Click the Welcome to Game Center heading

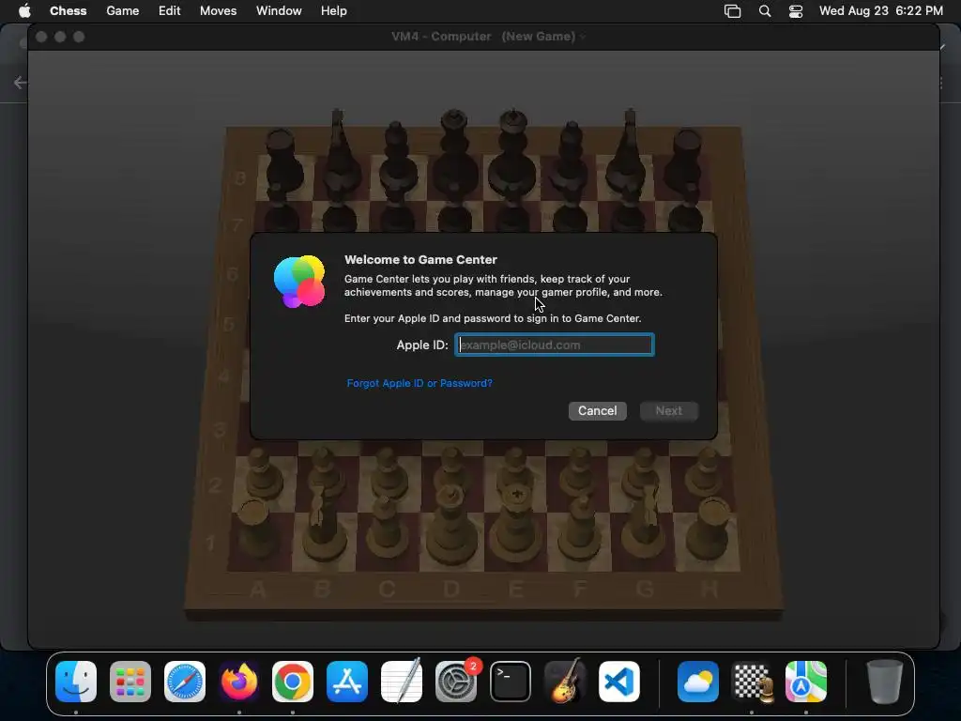click(420, 259)
